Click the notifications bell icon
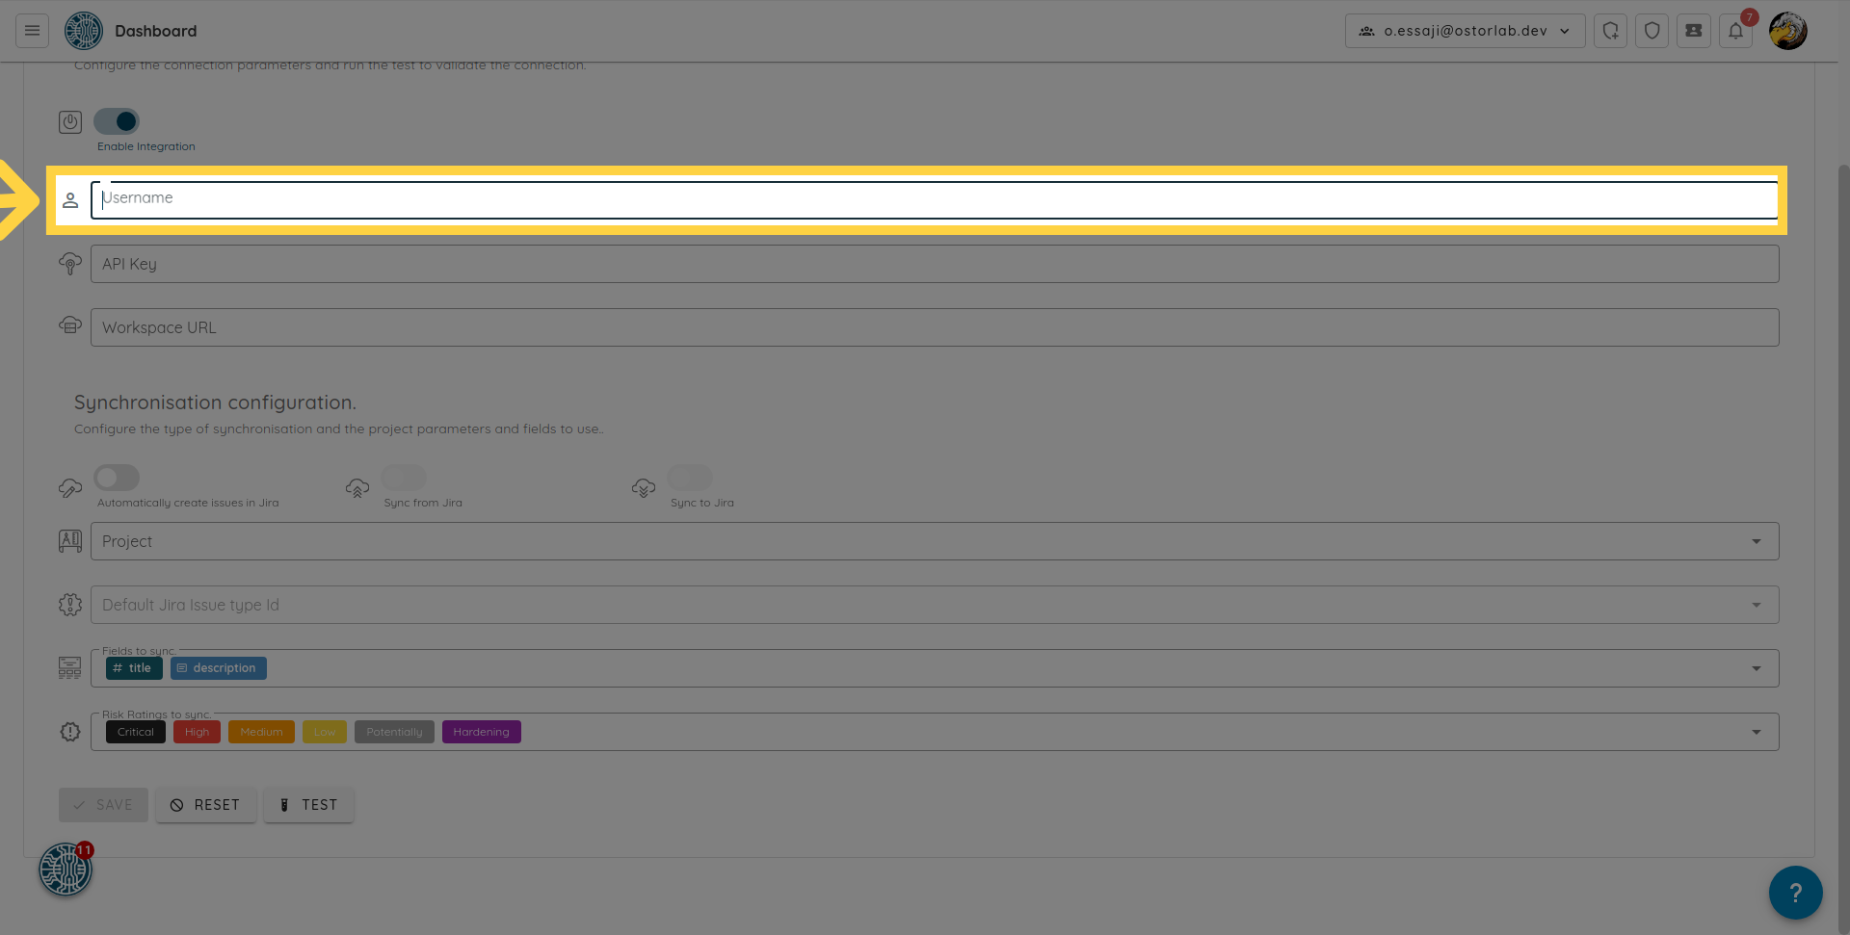Screen dimensions: 1850x935 (x=1734, y=31)
